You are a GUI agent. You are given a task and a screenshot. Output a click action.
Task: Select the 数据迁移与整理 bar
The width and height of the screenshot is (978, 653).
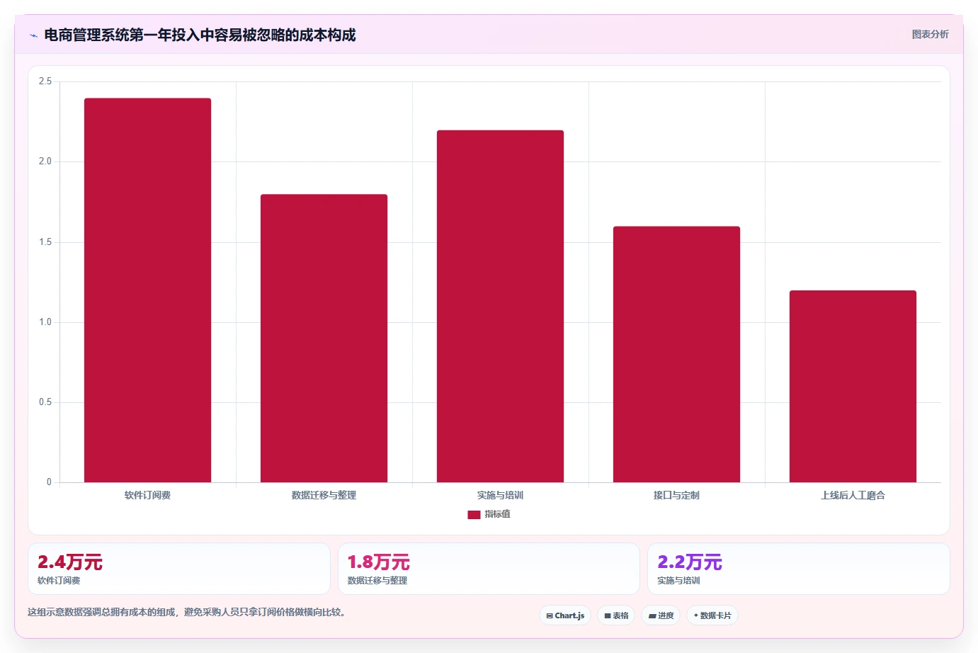(x=324, y=339)
